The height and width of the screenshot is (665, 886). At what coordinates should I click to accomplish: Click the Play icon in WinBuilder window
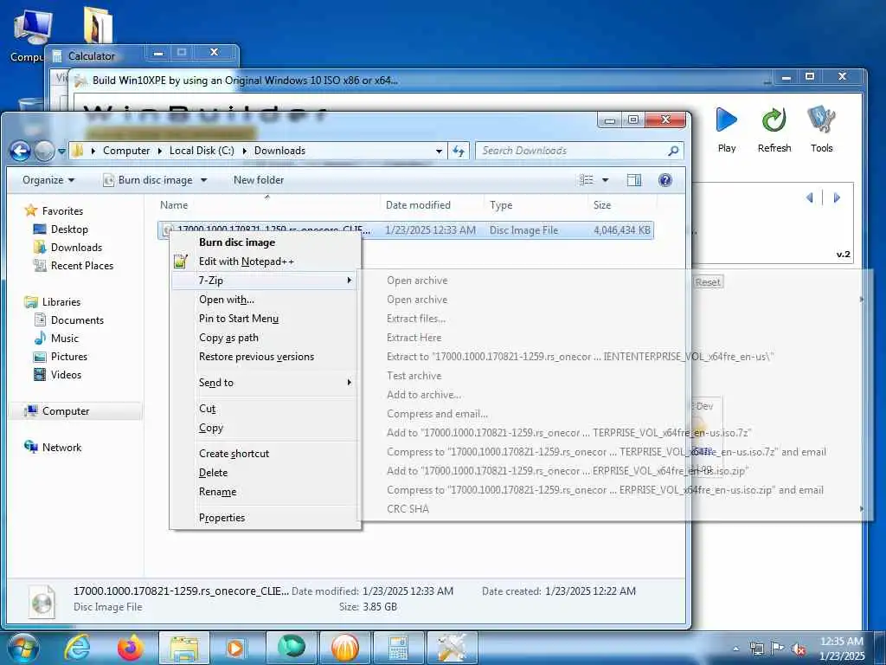[x=726, y=119]
